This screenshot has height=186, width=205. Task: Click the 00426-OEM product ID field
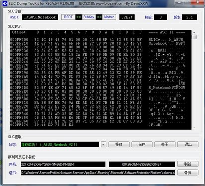click(142, 164)
